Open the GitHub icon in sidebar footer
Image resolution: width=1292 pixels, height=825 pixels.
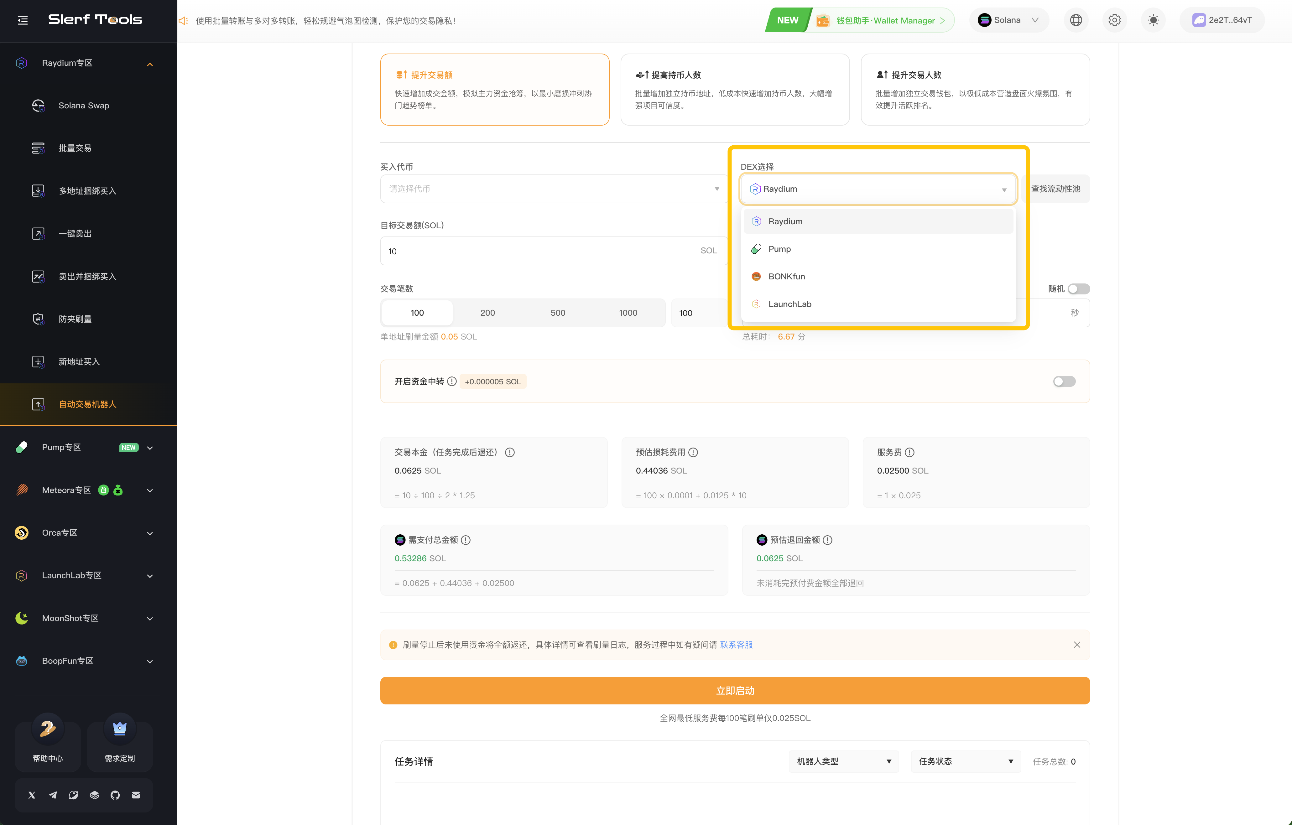[115, 795]
